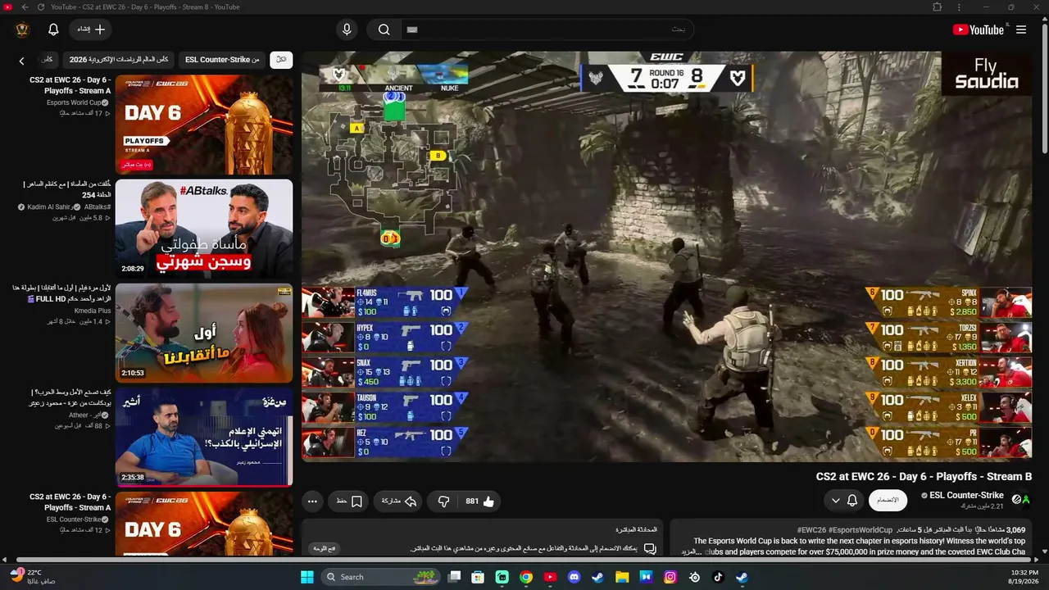Click the Join channel membership button
1049x590 pixels.
point(888,501)
